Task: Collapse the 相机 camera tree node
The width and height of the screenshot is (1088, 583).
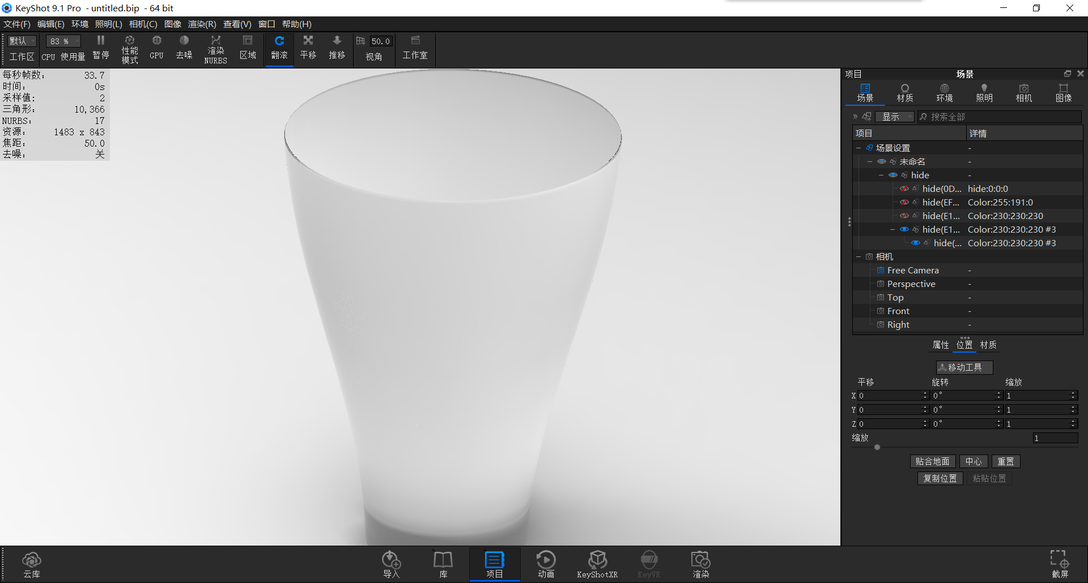Action: point(858,256)
